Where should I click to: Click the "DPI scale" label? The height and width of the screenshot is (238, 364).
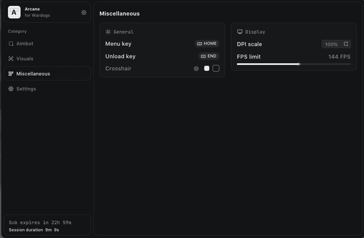tap(250, 44)
